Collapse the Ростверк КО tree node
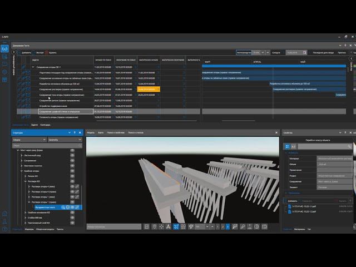Screen dimensions: 356x267 pos(25,181)
